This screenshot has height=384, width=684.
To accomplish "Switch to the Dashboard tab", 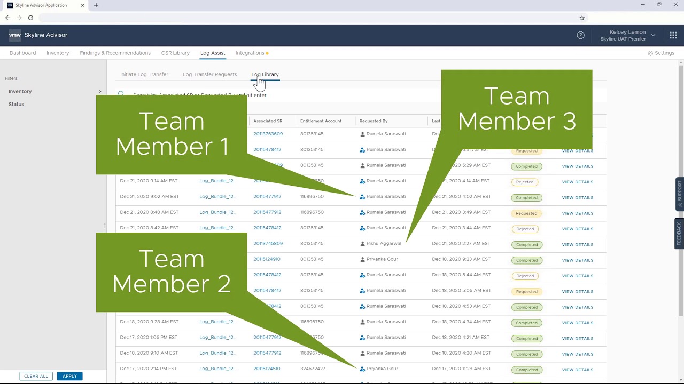I will tap(22, 53).
